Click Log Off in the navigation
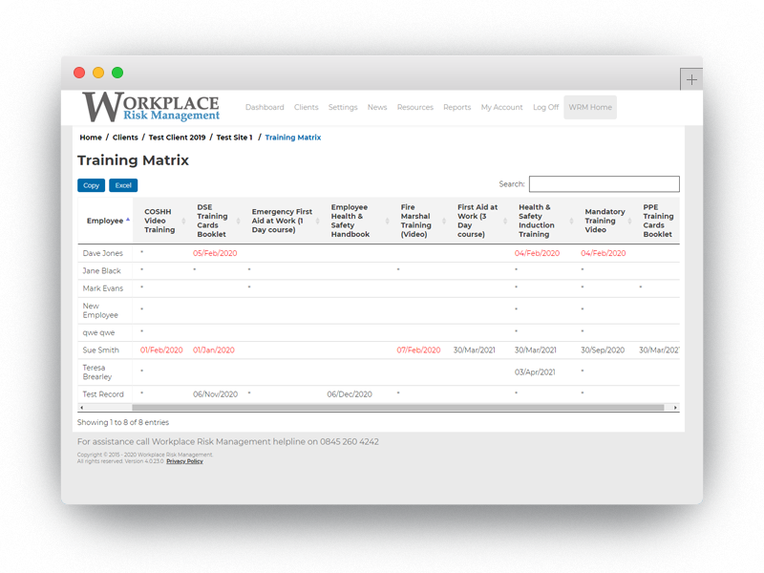The width and height of the screenshot is (764, 573). [x=545, y=107]
